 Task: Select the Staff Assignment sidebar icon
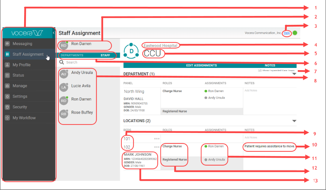click(7, 54)
